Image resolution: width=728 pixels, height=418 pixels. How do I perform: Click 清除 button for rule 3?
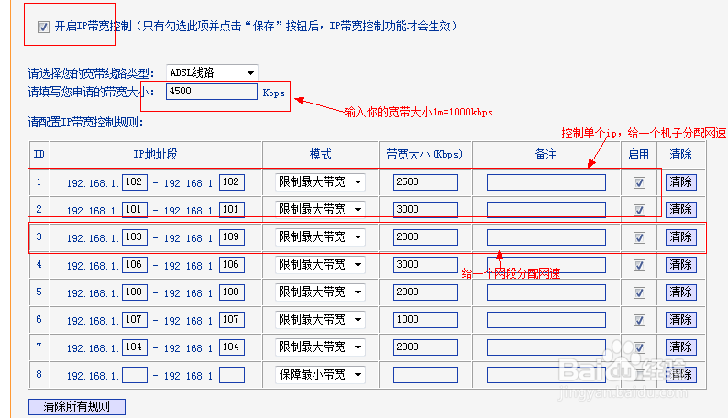pos(680,237)
